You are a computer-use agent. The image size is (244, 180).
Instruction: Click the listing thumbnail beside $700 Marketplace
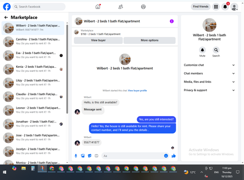[76, 32]
